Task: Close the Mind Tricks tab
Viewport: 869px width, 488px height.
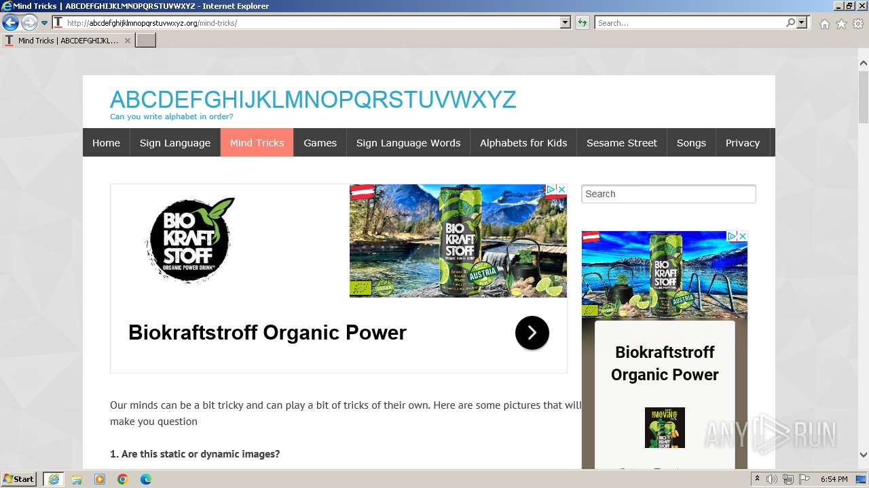Action: tap(127, 41)
